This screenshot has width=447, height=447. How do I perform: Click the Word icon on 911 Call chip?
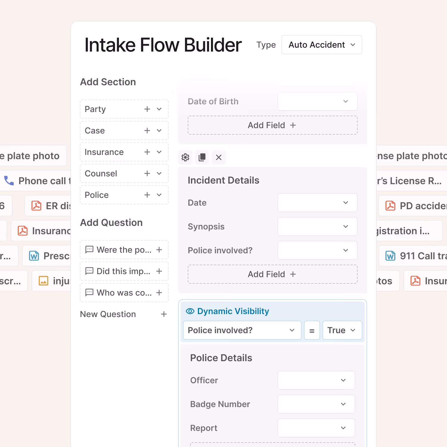click(390, 256)
